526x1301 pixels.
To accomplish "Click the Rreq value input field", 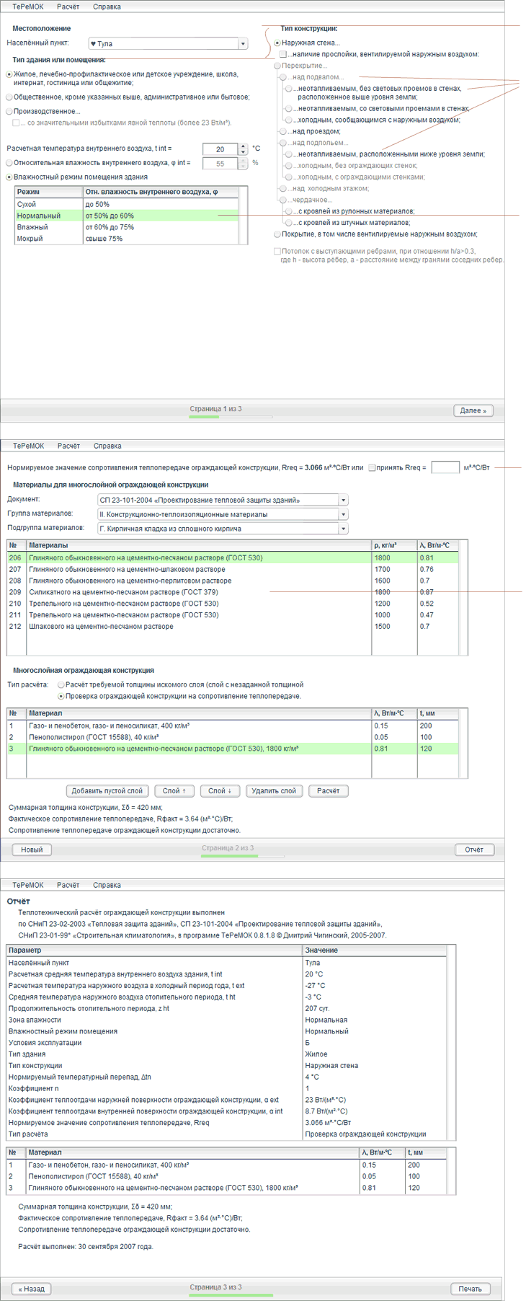I will (445, 468).
